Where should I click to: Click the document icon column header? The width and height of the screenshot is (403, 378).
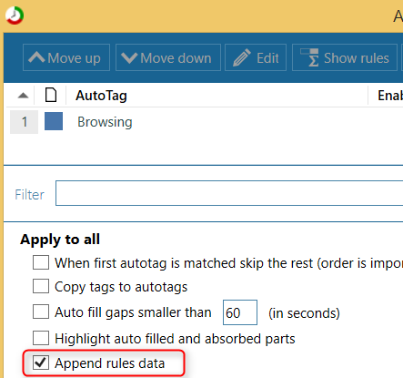[x=51, y=95]
